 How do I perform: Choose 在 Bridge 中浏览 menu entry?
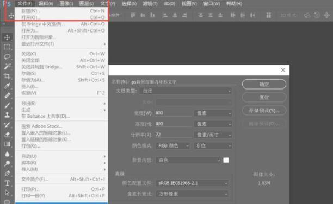(62, 24)
